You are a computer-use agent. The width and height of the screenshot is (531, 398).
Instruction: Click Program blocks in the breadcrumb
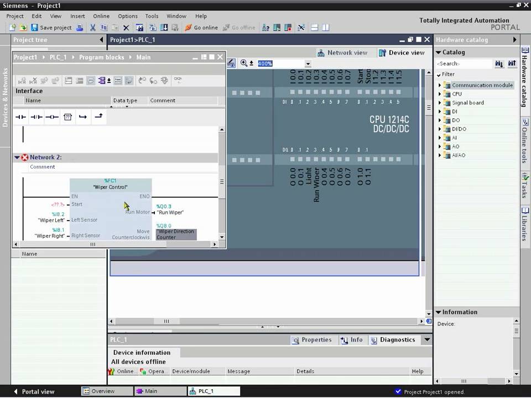102,57
